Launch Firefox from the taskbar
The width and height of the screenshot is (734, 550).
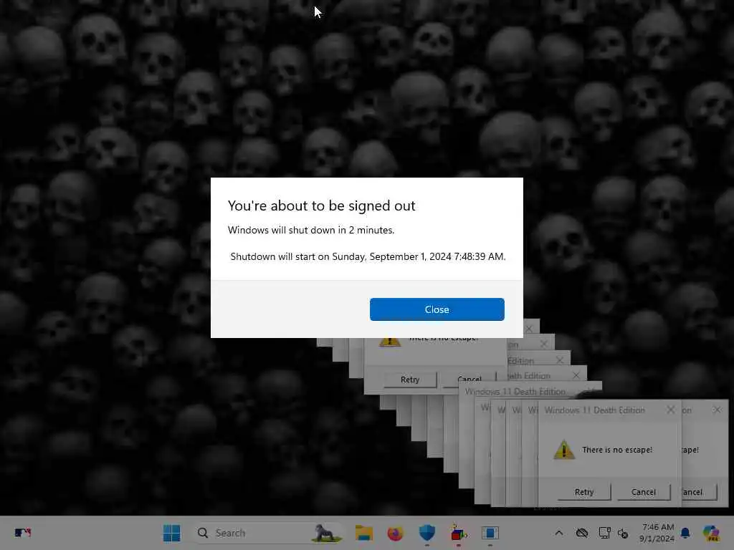tap(395, 533)
